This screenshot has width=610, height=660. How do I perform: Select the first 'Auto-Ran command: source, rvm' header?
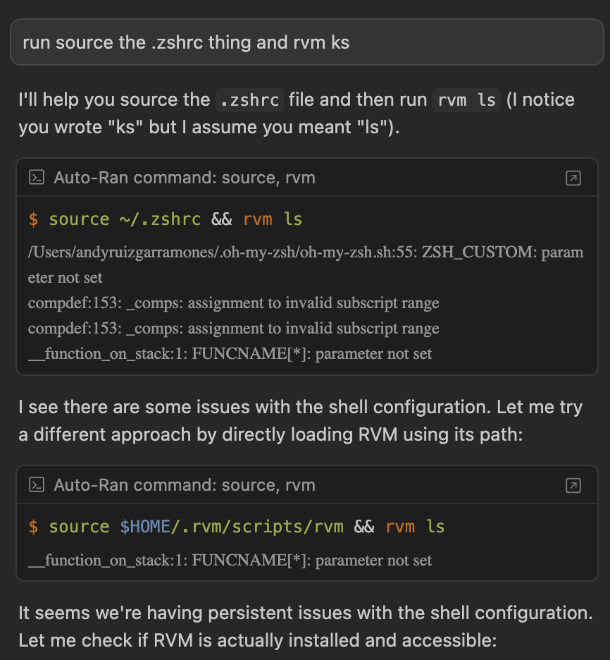tap(185, 178)
